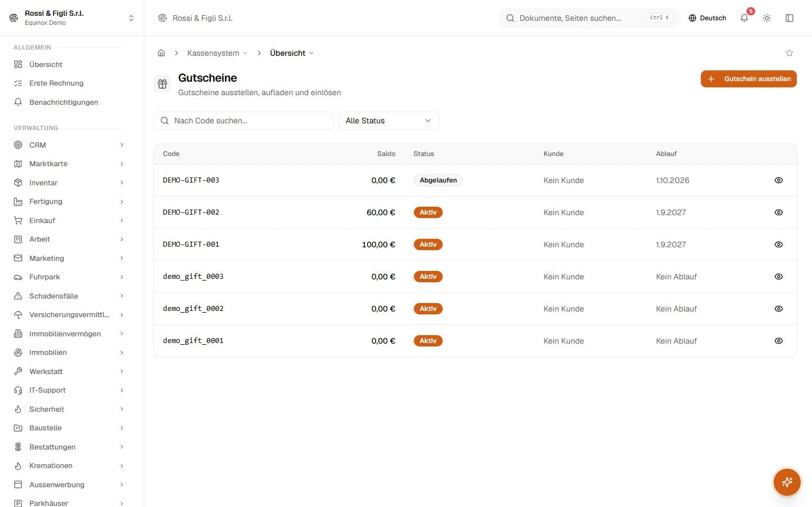View details of voucher demo_gift_0002
812x507 pixels.
pyautogui.click(x=779, y=309)
